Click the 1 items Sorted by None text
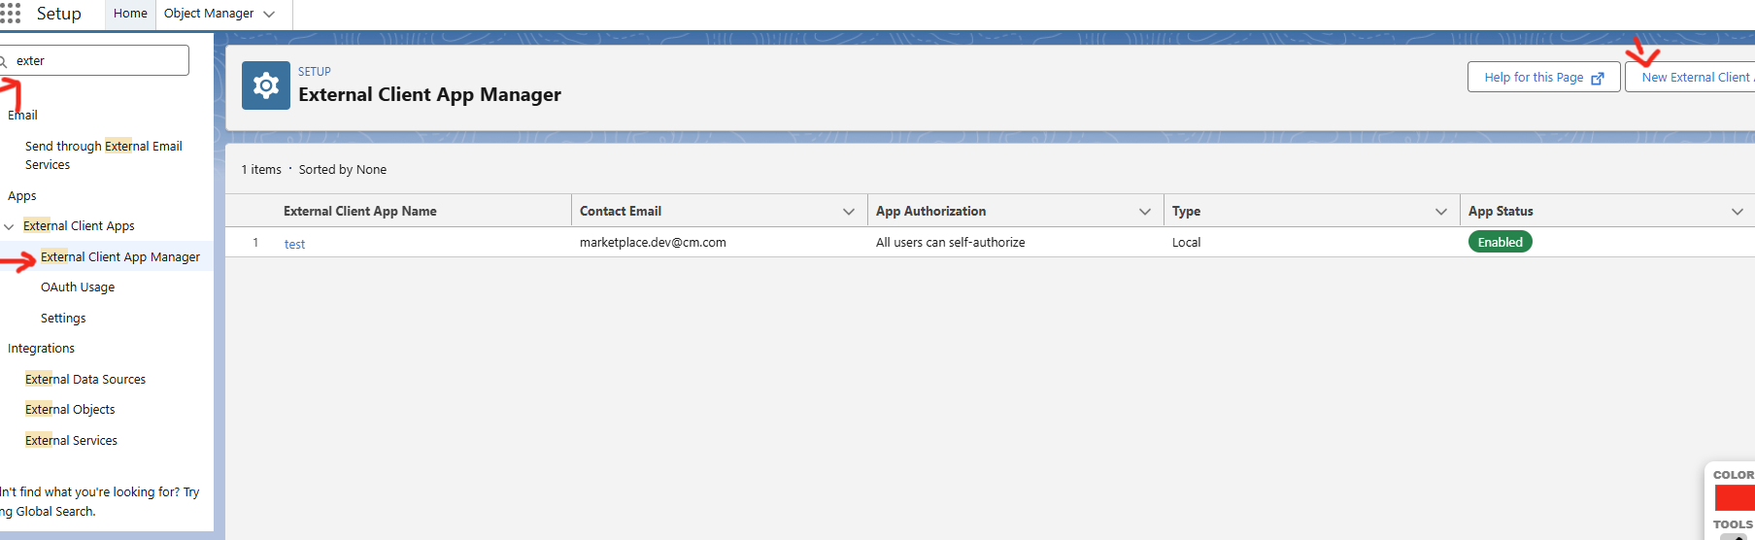The image size is (1755, 540). [x=314, y=170]
